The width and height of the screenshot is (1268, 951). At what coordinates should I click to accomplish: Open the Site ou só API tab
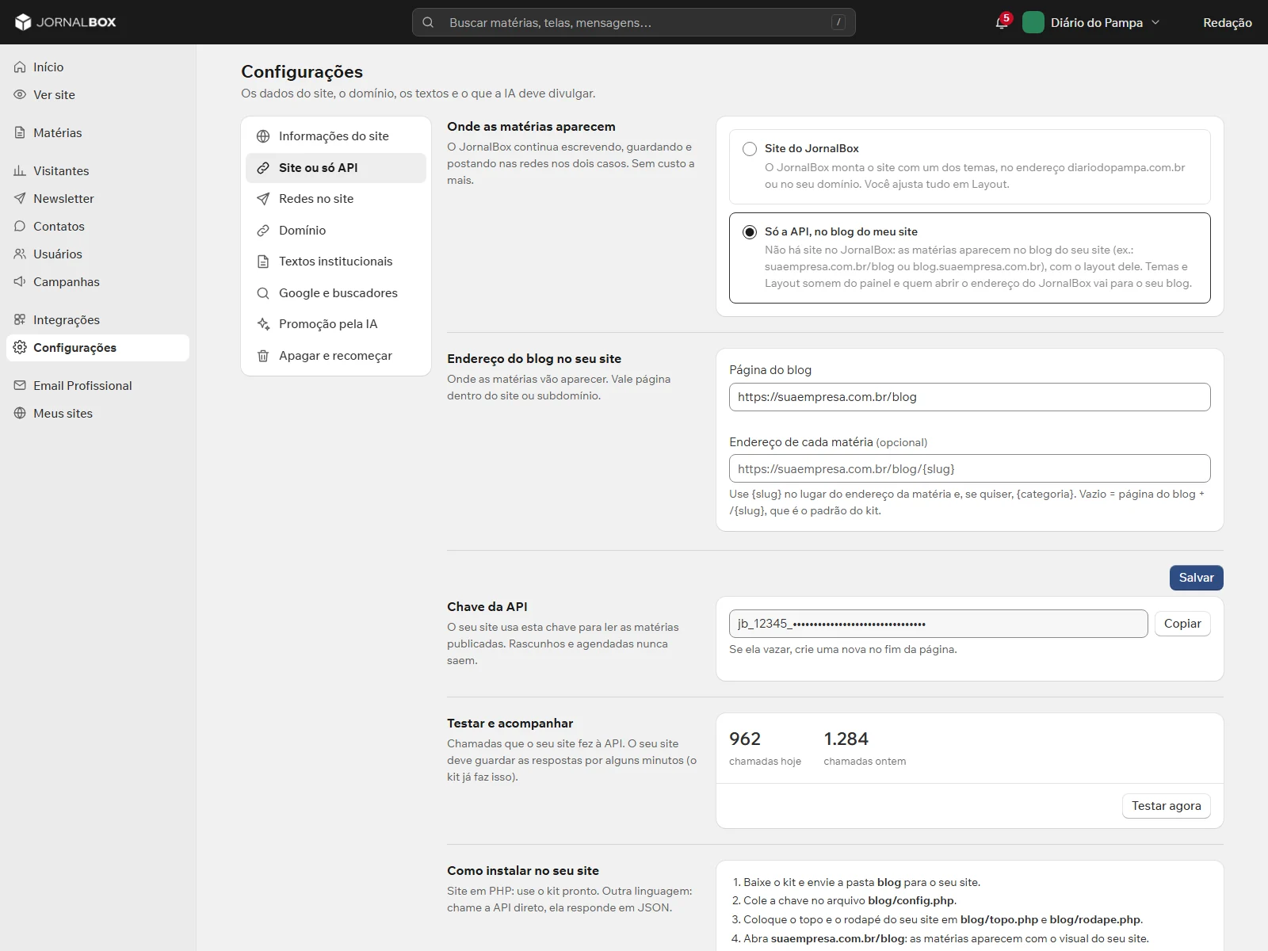(336, 168)
